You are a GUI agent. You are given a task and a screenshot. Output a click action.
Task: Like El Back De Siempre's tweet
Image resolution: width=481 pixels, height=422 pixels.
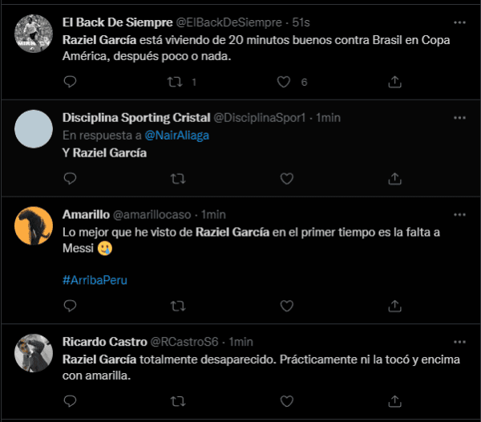click(283, 82)
